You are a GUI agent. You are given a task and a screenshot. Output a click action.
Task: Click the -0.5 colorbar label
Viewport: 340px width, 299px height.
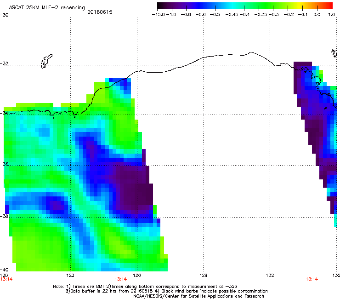[x=215, y=15]
